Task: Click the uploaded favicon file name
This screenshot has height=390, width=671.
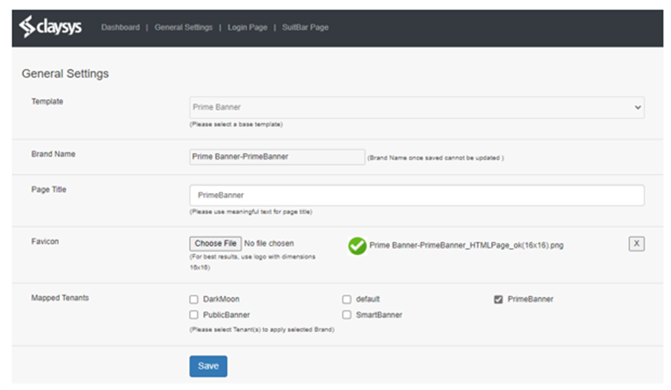Action: pos(467,245)
